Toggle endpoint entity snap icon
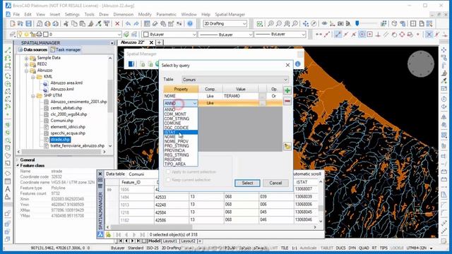This screenshot has height=254, width=452. [338, 35]
